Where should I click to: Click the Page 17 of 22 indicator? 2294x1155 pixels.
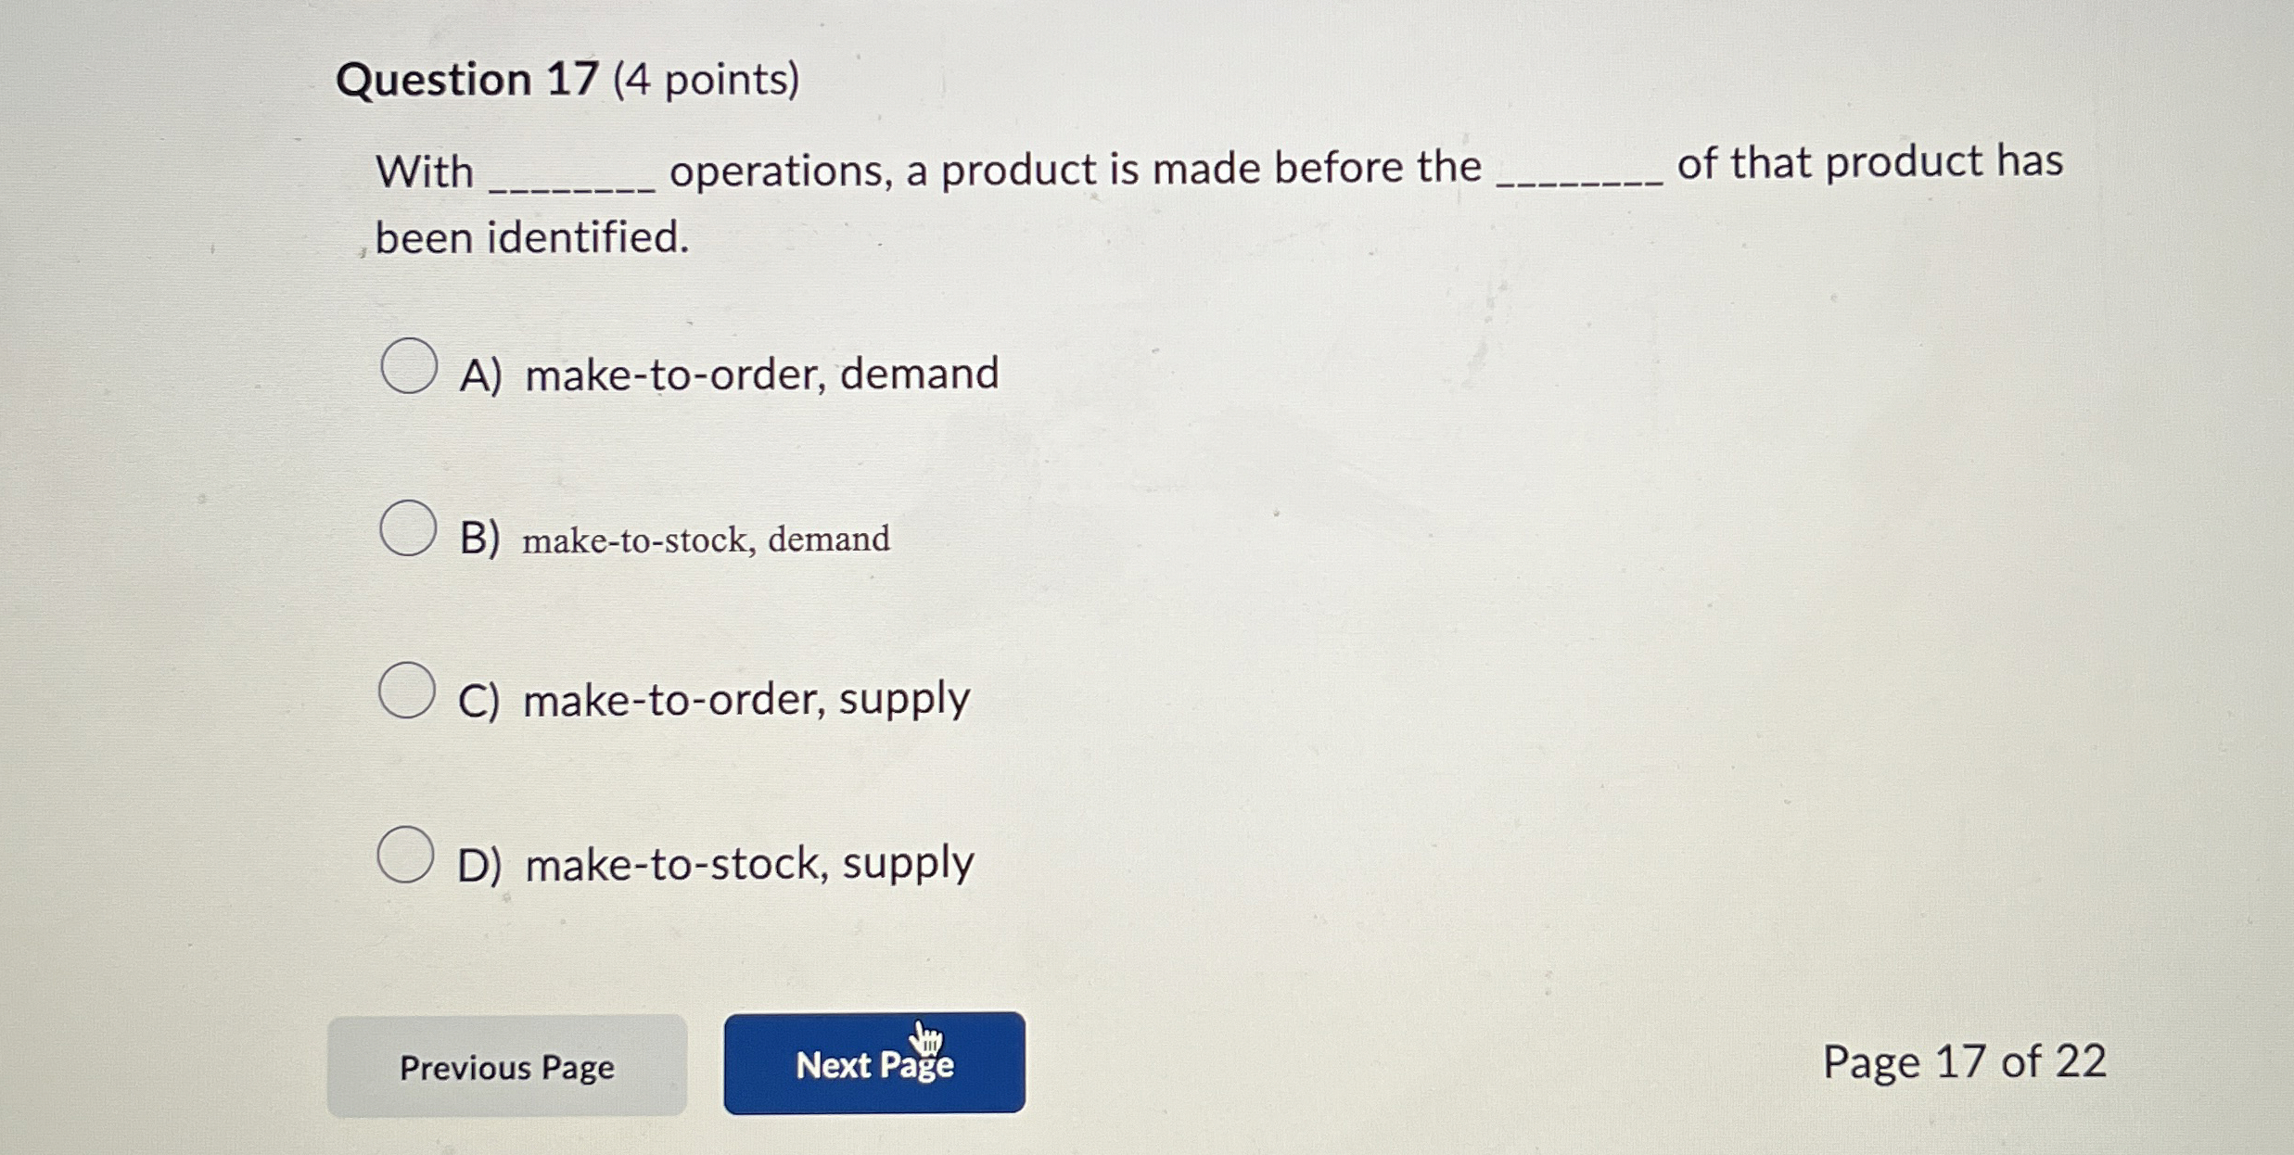click(x=1966, y=1064)
